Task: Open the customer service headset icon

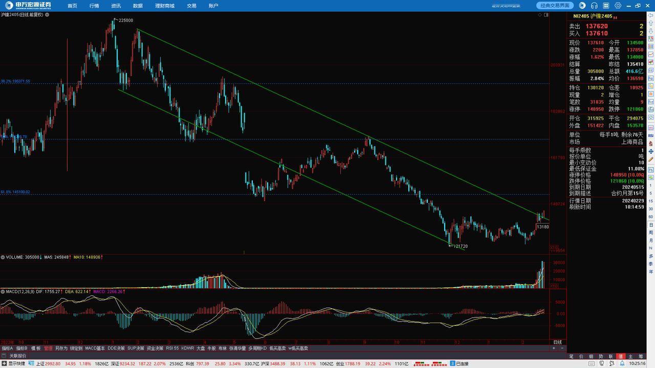Action: pos(594,6)
